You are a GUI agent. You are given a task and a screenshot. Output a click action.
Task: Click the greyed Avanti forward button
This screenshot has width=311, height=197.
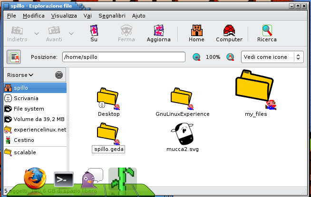(x=54, y=33)
